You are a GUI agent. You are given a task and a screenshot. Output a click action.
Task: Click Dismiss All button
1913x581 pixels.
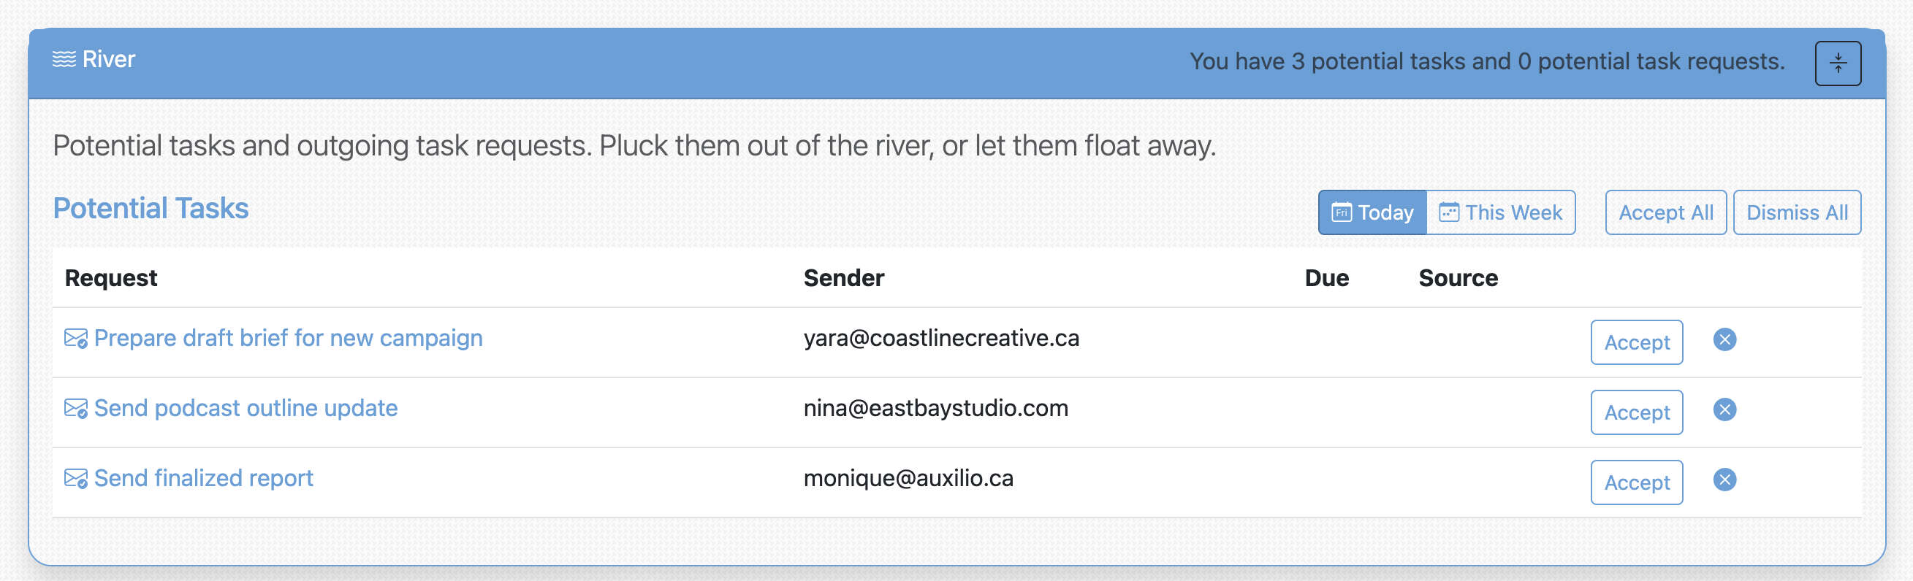click(1796, 213)
